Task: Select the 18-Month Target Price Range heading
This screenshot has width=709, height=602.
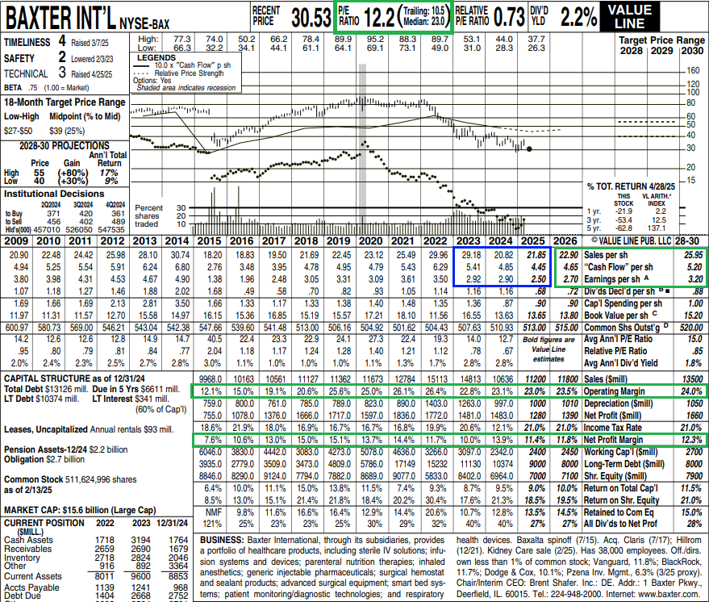Action: click(65, 102)
